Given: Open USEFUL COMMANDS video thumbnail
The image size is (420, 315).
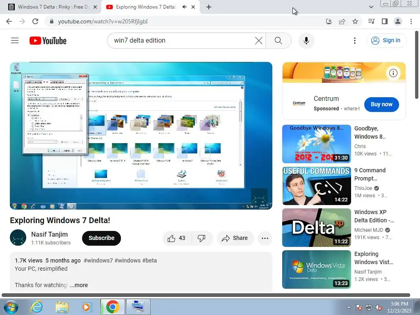Looking at the screenshot, I should click(317, 186).
